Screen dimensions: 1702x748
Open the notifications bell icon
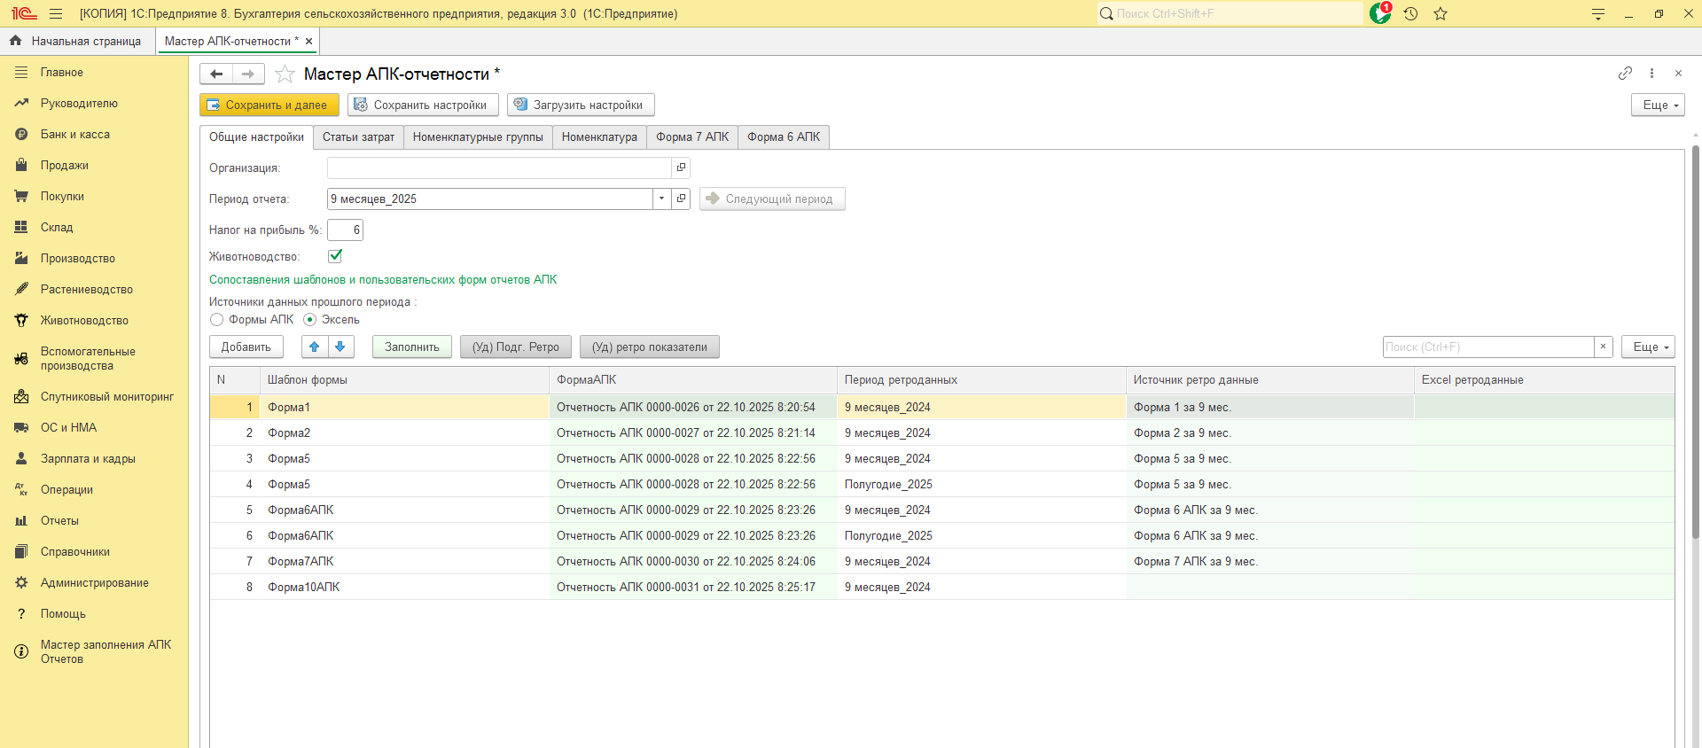click(1380, 13)
